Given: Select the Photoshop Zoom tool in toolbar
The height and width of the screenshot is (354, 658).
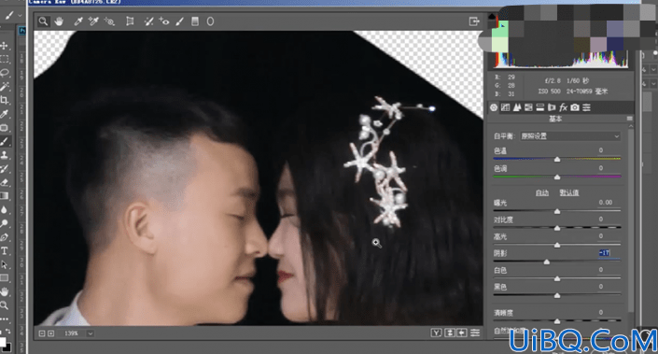Looking at the screenshot, I should pyautogui.click(x=5, y=305).
